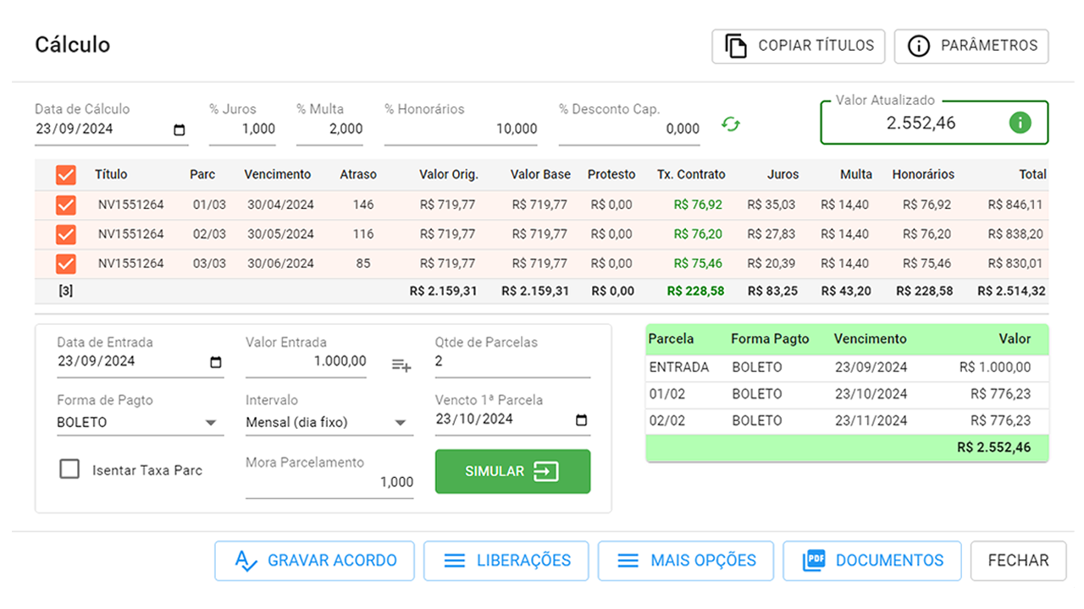Click the Valor Entrada input field
The height and width of the screenshot is (609, 1084).
(306, 362)
